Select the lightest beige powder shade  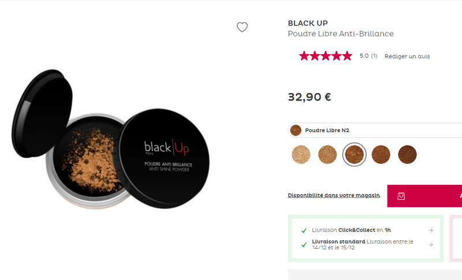point(301,154)
